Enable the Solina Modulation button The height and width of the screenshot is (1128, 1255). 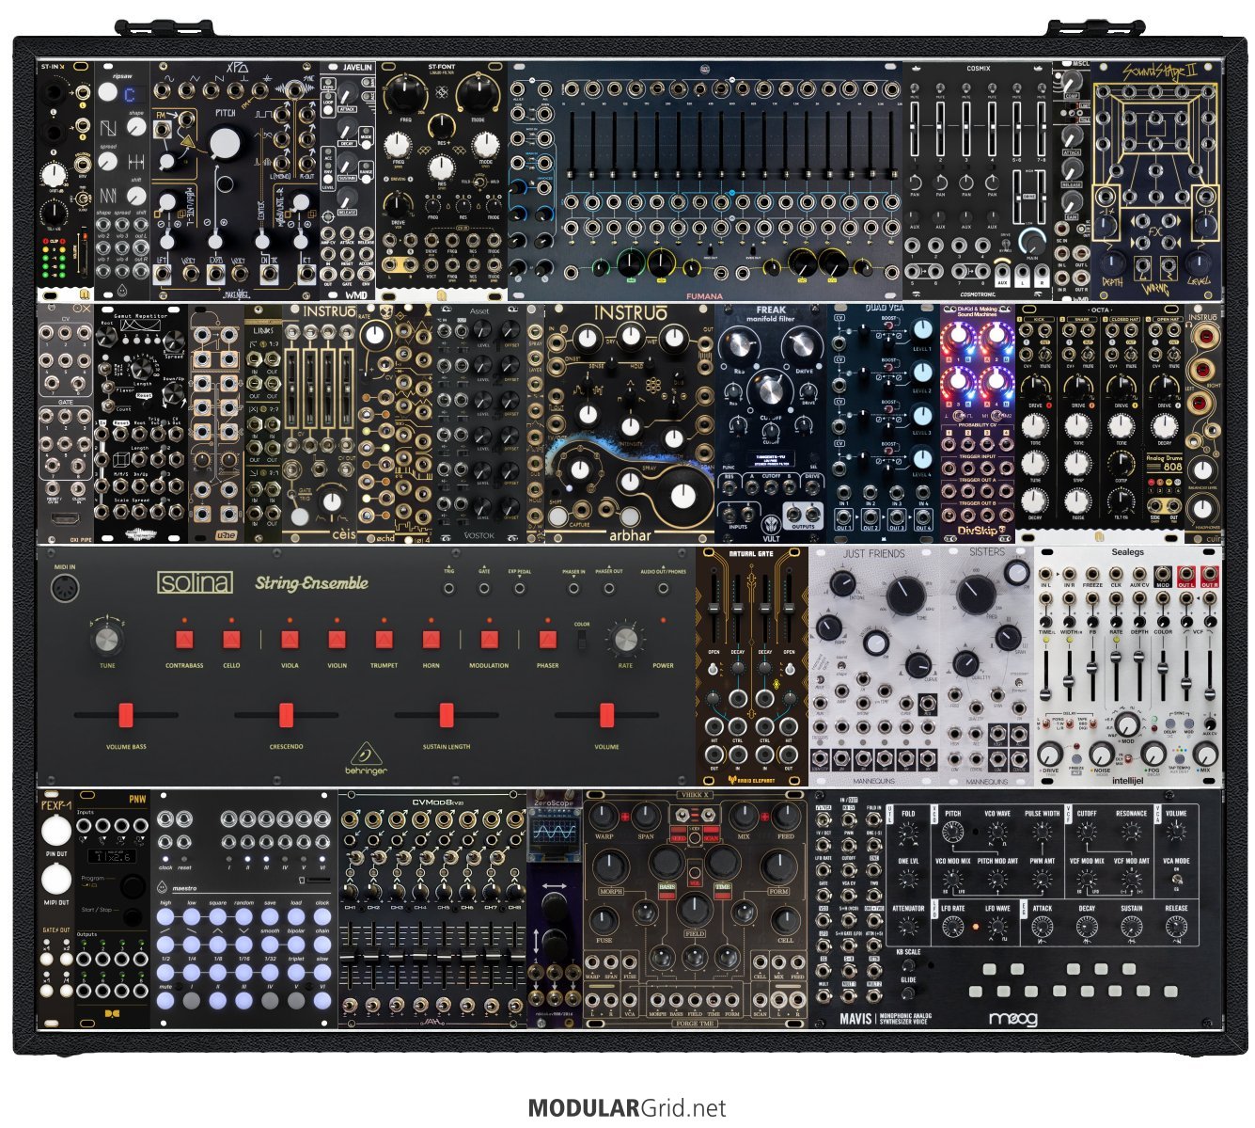tap(488, 640)
